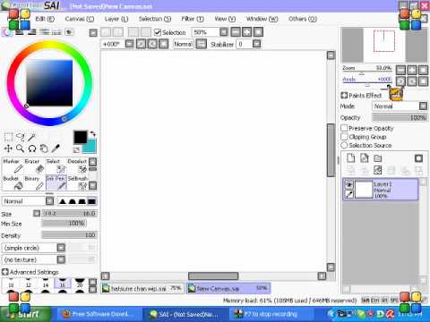Rotate canvas counterclockwise in Navigator
The height and width of the screenshot is (322, 430).
coord(400,81)
